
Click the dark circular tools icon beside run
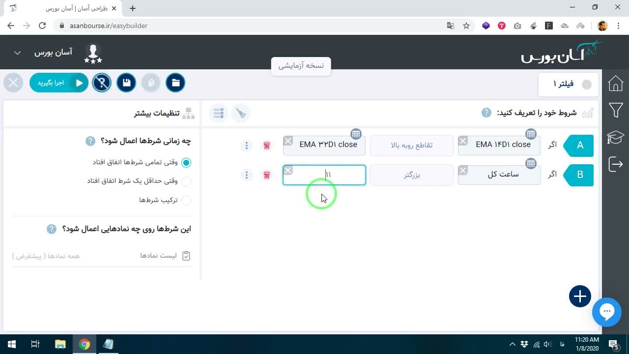[102, 83]
